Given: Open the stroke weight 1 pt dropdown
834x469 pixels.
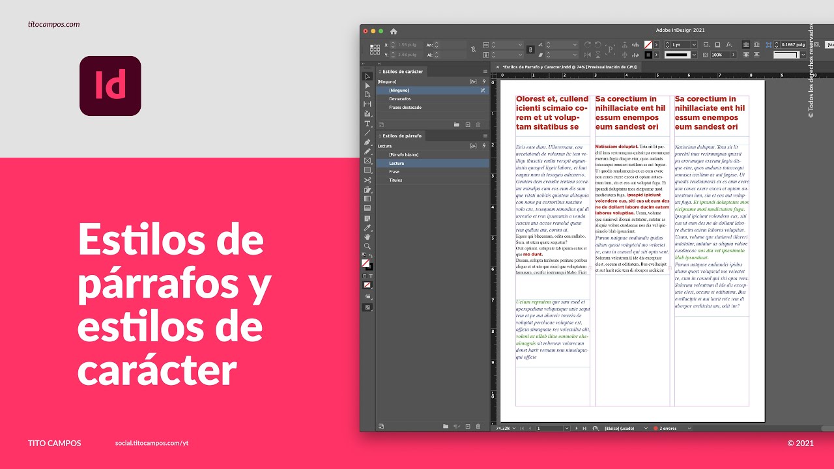Looking at the screenshot, I should (x=695, y=45).
